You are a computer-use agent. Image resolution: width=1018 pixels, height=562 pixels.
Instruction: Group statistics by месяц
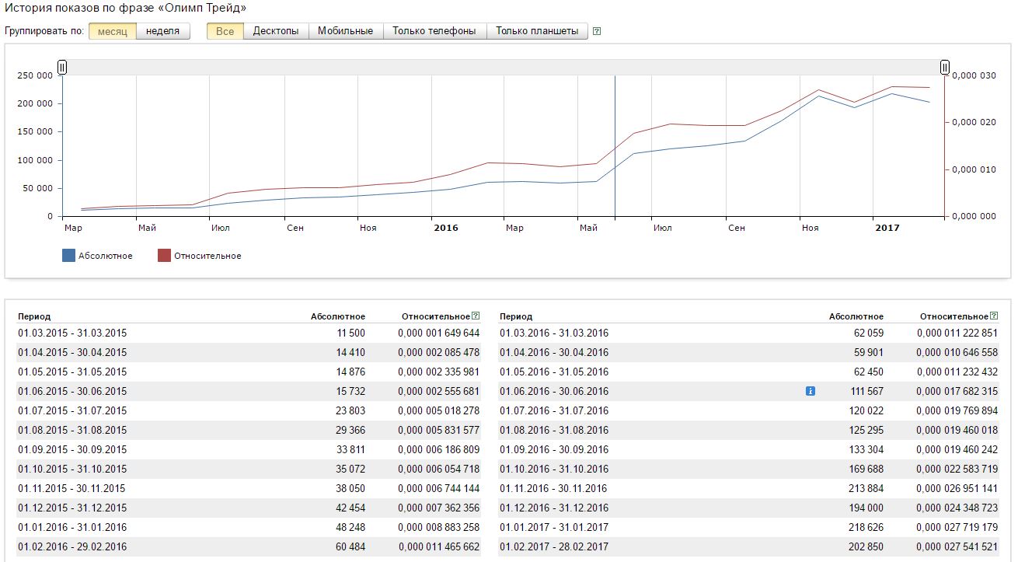point(113,31)
